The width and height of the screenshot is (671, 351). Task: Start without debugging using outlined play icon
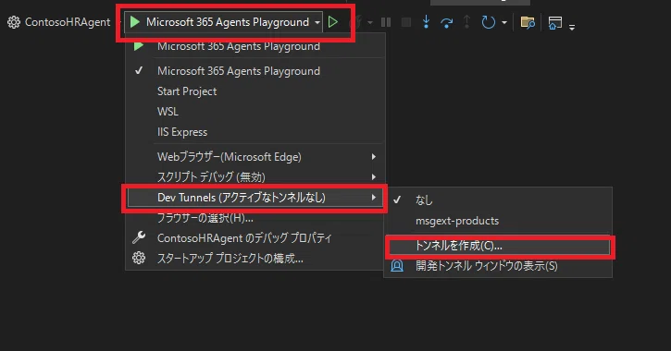click(x=333, y=22)
